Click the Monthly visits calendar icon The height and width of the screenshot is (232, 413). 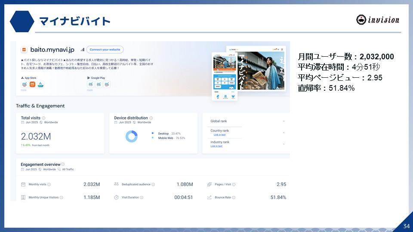coord(23,184)
